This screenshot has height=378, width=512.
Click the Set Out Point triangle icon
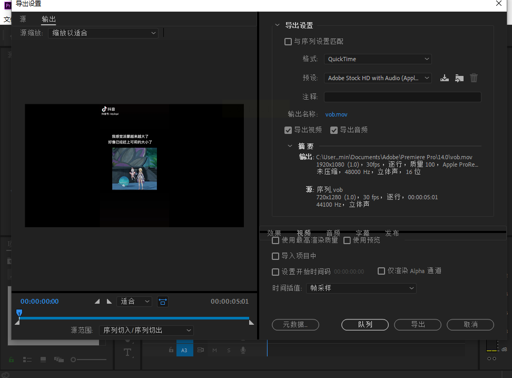point(109,302)
